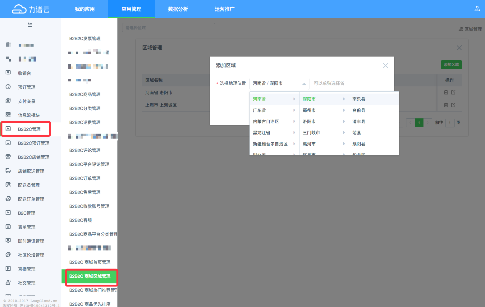Click the 预订管理 clock icon

tap(8, 87)
